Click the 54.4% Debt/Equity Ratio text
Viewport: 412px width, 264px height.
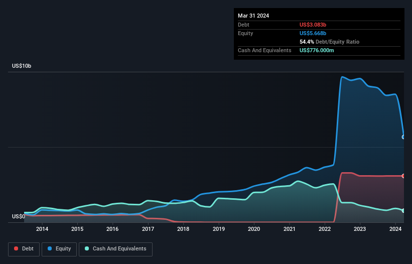329,42
